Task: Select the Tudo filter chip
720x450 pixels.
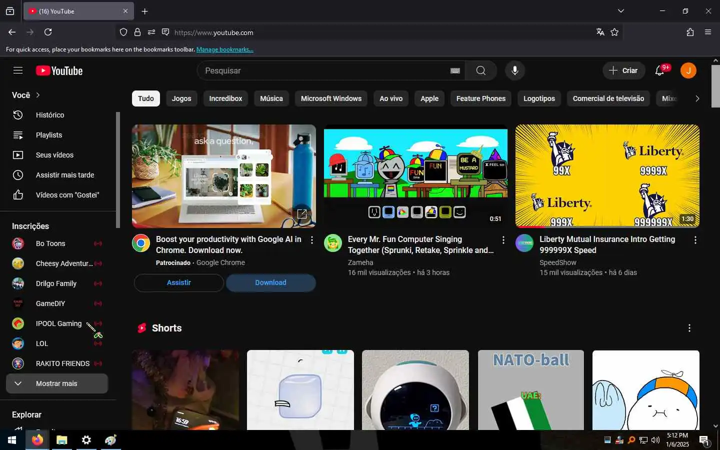Action: click(146, 98)
